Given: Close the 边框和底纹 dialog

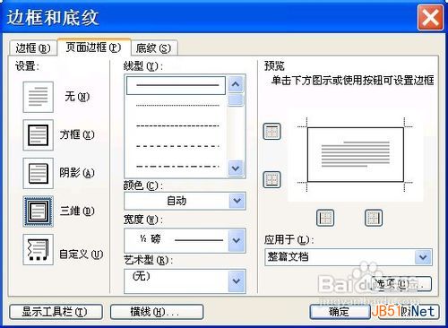Looking at the screenshot, I should pyautogui.click(x=430, y=18).
